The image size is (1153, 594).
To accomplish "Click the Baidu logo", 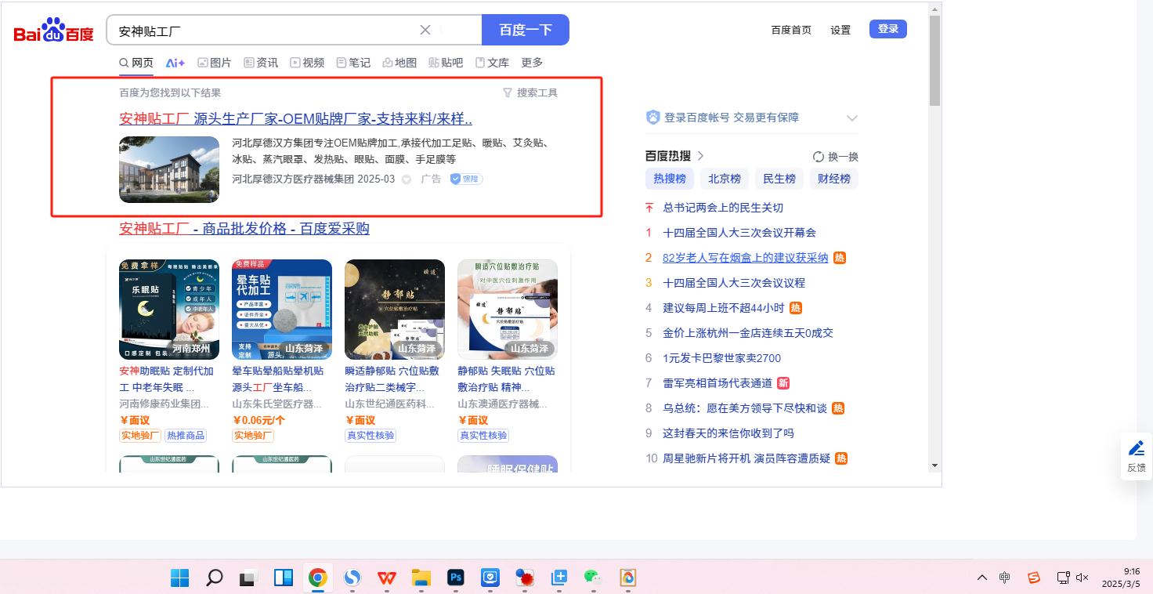I will [x=53, y=31].
